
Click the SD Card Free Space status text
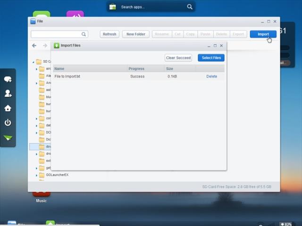coord(237,186)
